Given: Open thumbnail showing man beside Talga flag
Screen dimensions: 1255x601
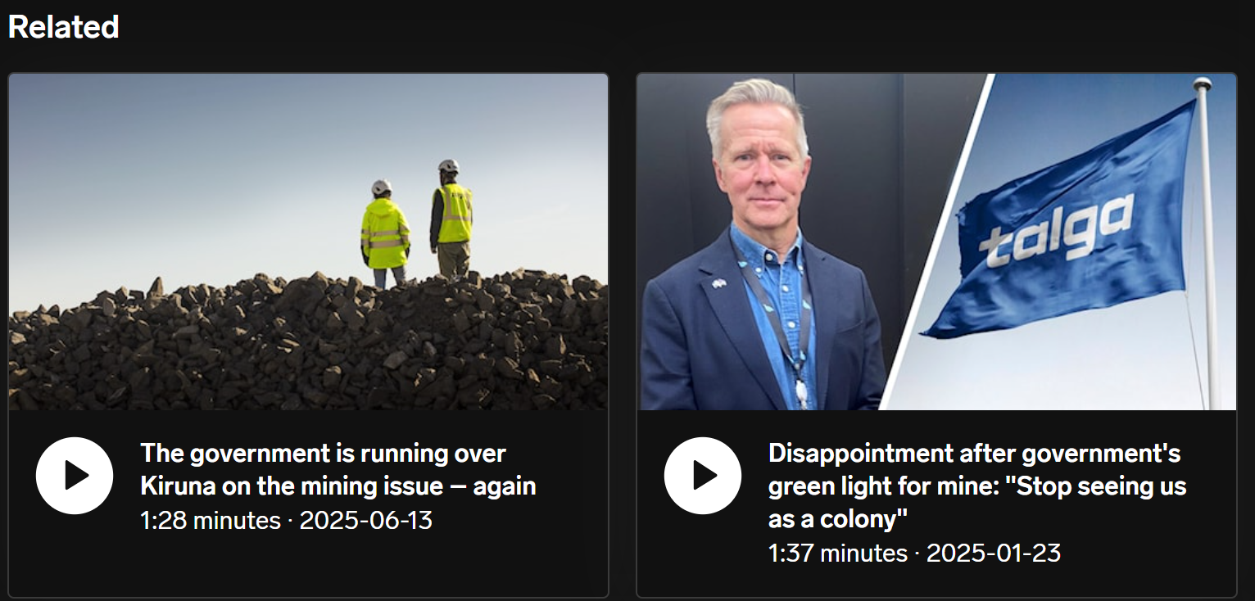Looking at the screenshot, I should (x=936, y=242).
